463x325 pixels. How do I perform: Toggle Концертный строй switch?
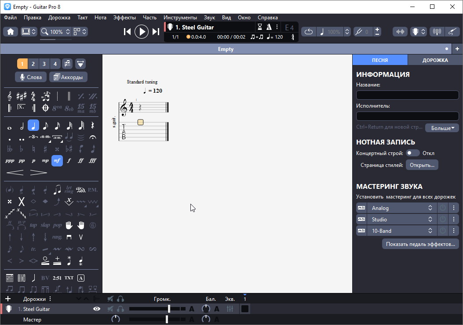(412, 153)
